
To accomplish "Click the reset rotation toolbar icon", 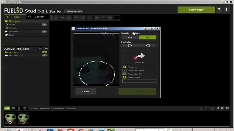I will (90, 18).
